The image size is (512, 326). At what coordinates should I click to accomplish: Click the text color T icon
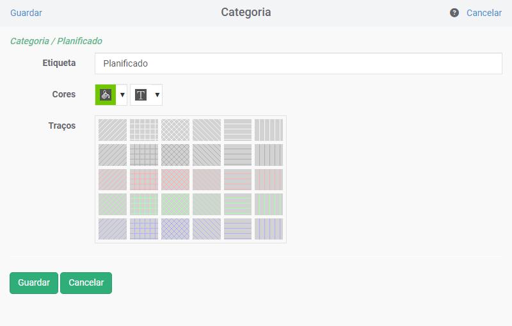tap(141, 95)
